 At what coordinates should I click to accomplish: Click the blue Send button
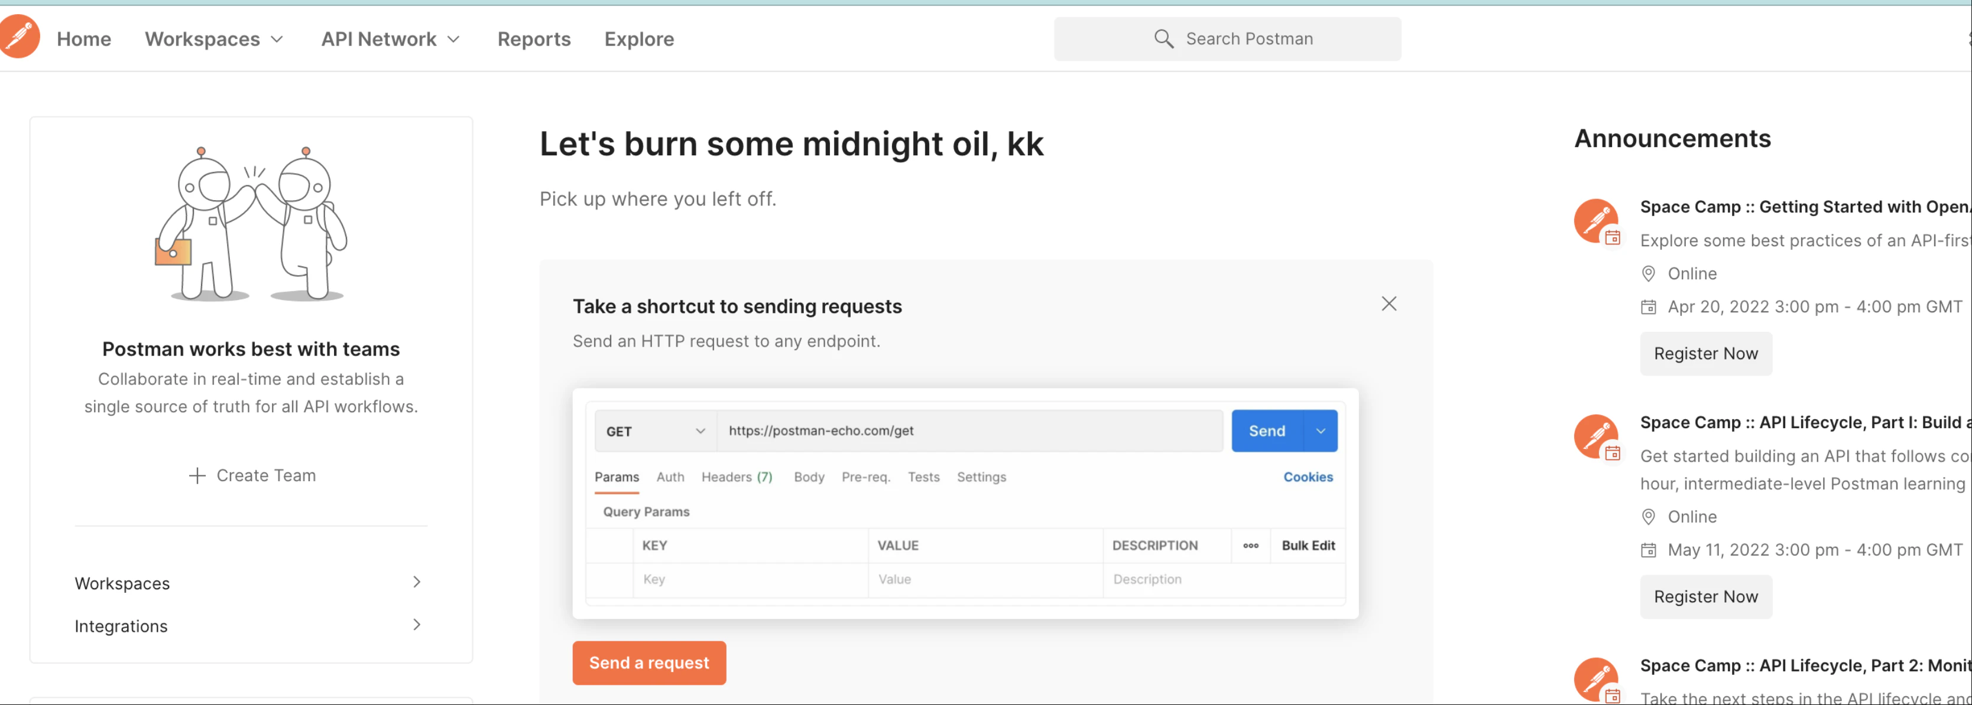click(x=1268, y=431)
